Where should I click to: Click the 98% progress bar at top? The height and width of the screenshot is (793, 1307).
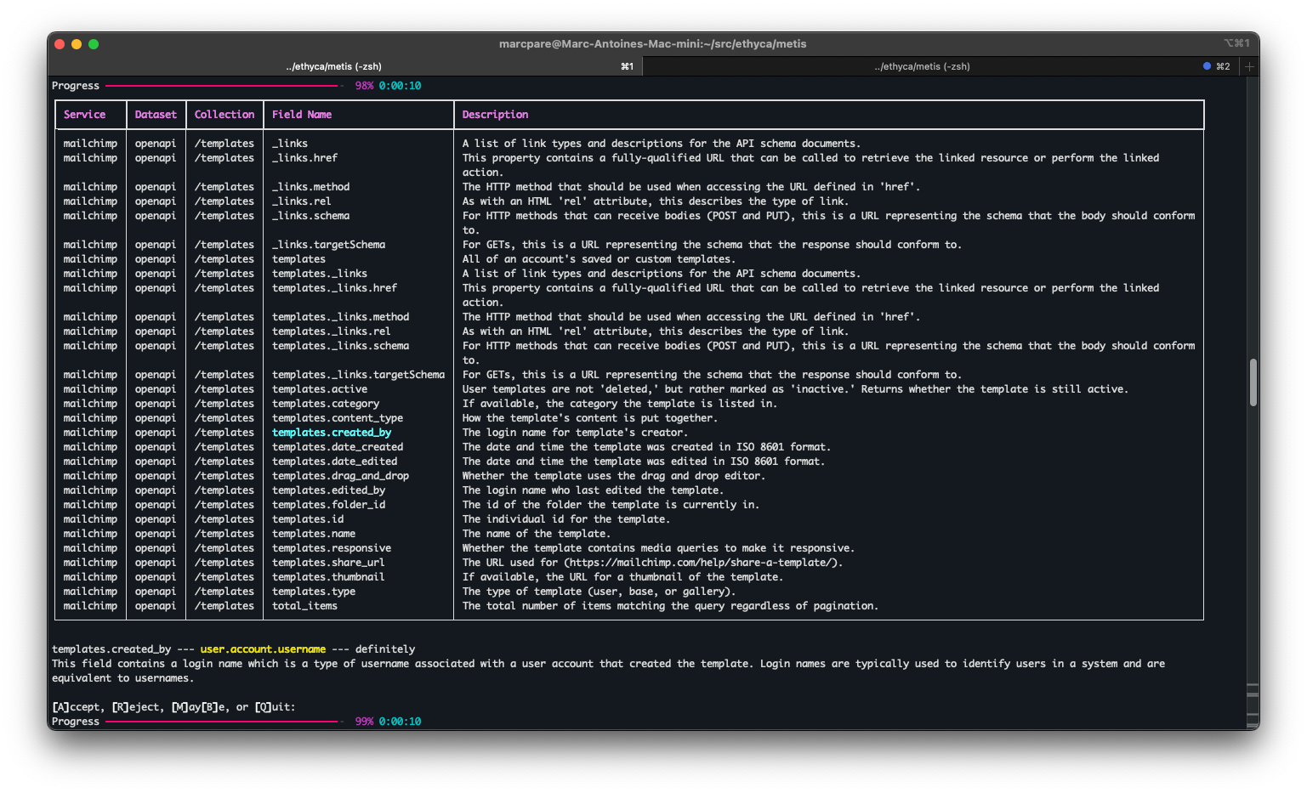click(221, 86)
